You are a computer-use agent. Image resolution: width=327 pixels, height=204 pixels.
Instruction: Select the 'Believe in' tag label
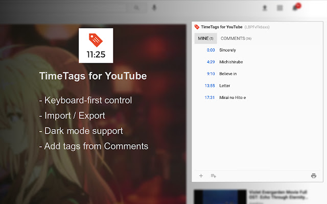(x=228, y=73)
